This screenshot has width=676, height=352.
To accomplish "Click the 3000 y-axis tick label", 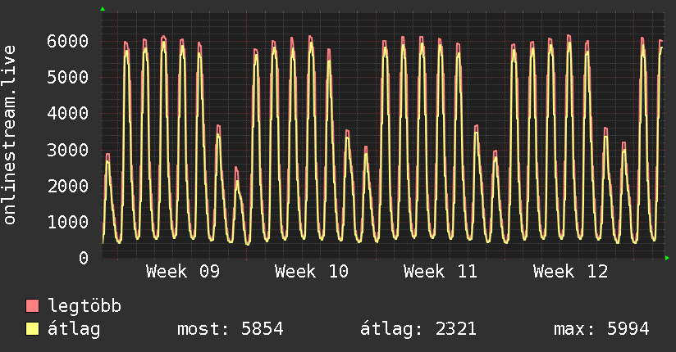I will point(68,150).
